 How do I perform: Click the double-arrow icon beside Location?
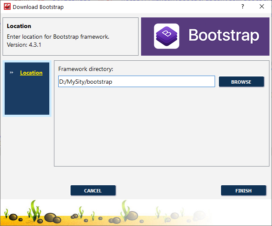[x=11, y=73]
